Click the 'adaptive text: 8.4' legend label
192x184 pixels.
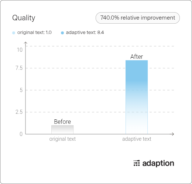pyautogui.click(x=85, y=33)
